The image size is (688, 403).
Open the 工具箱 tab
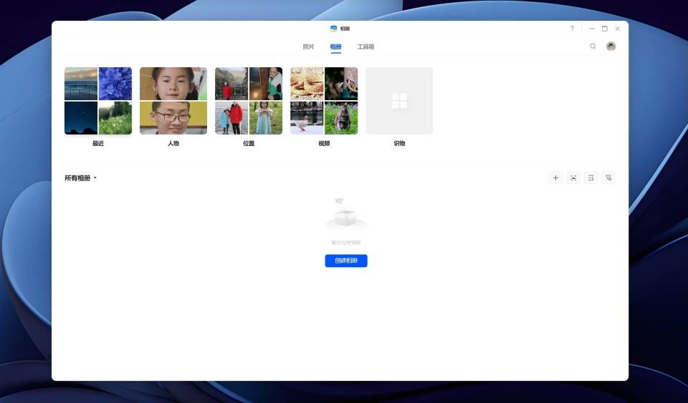[x=365, y=47]
